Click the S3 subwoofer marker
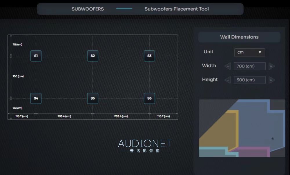This screenshot has width=290, height=175. pyautogui.click(x=149, y=56)
